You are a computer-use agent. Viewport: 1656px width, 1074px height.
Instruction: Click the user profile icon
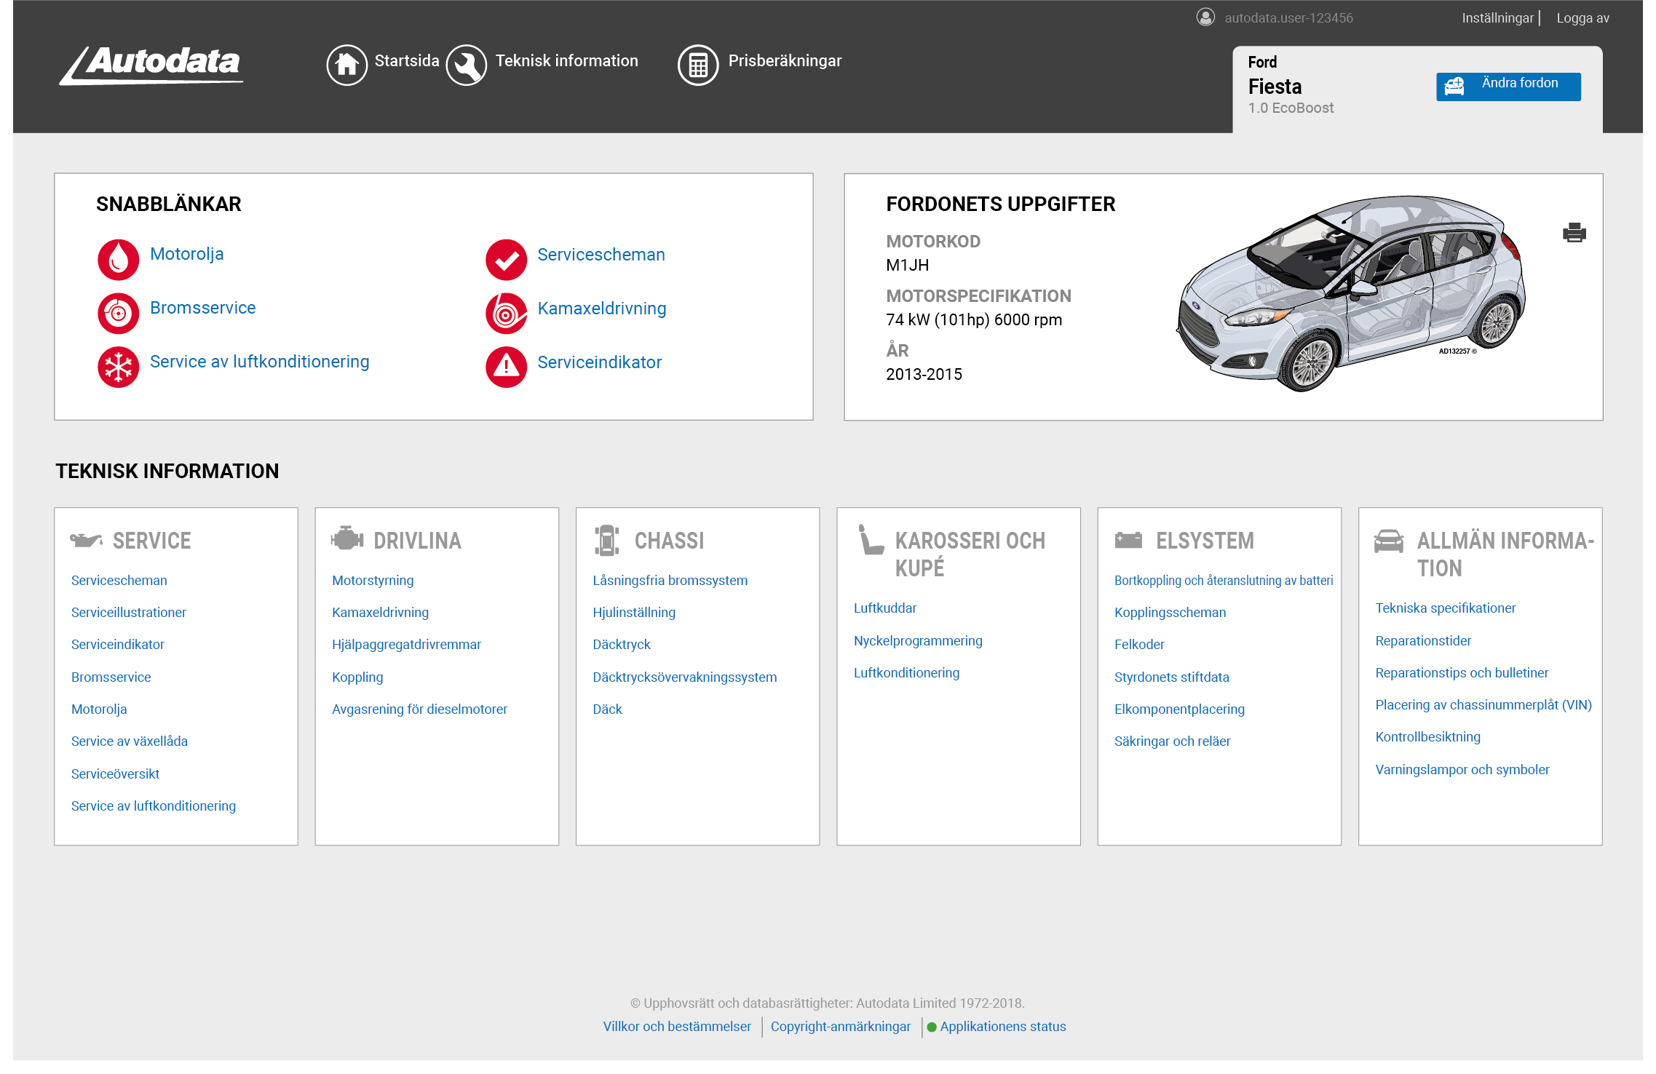tap(1205, 17)
